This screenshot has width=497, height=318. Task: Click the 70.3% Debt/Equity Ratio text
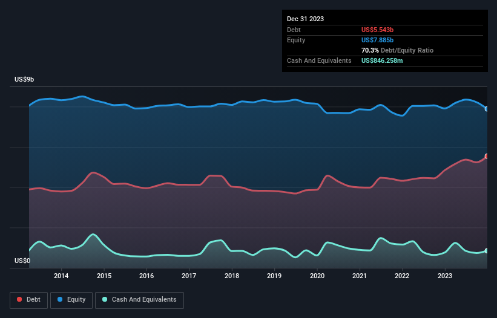[x=397, y=50]
